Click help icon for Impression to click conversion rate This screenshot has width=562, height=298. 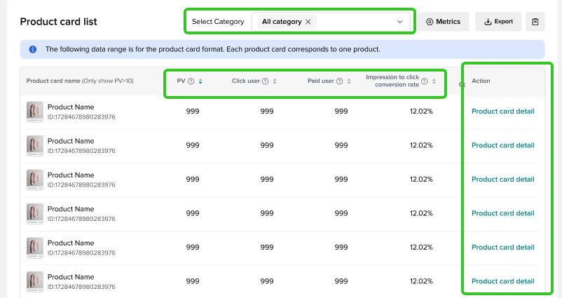point(425,81)
